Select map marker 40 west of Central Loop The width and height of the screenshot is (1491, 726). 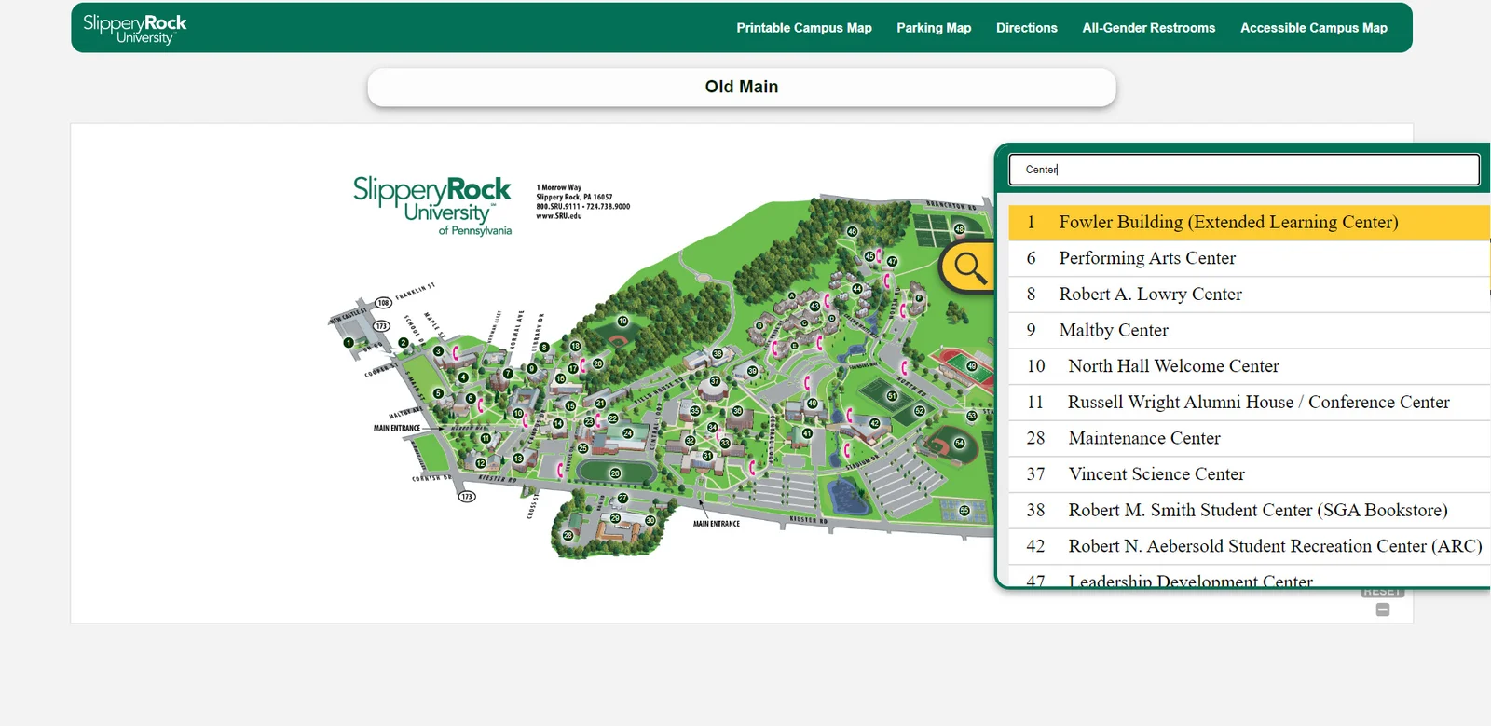click(x=812, y=404)
